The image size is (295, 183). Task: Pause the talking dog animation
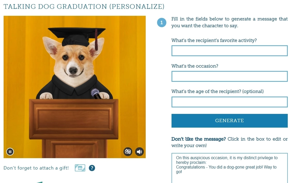(10, 152)
